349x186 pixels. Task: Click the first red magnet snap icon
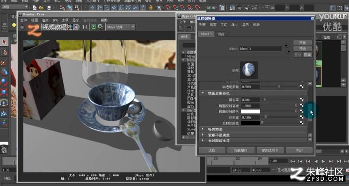tap(169, 8)
